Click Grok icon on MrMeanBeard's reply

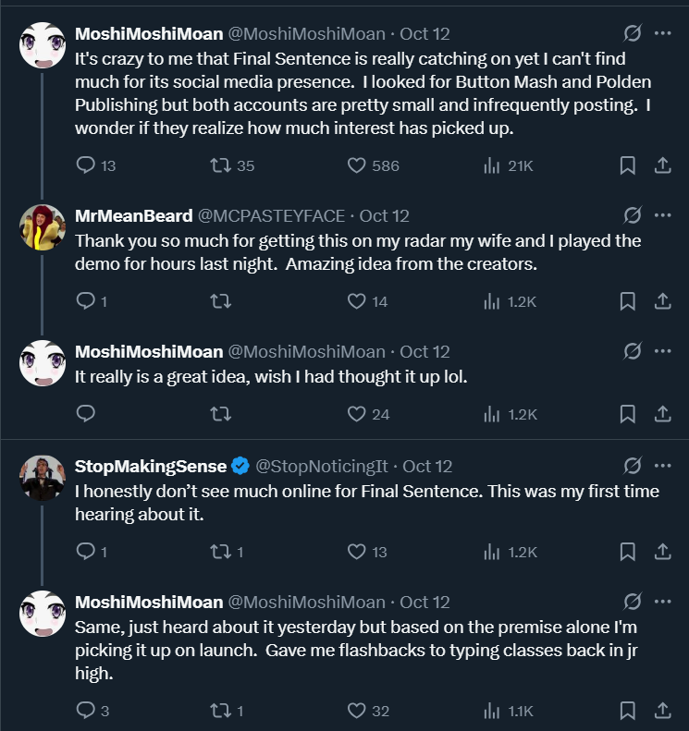click(x=633, y=215)
